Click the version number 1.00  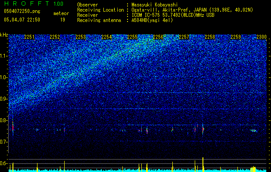[59, 3]
